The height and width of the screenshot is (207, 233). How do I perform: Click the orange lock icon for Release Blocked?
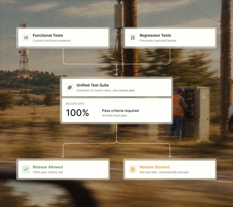133,169
